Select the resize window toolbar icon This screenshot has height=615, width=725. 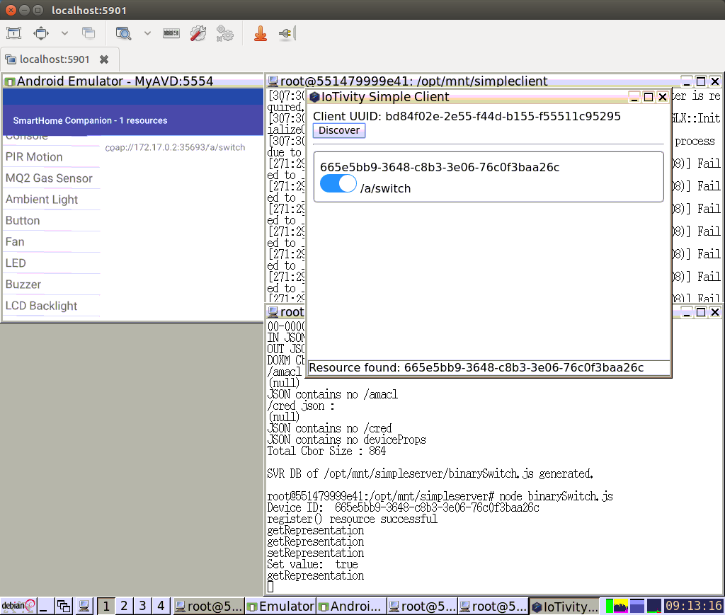click(x=40, y=33)
